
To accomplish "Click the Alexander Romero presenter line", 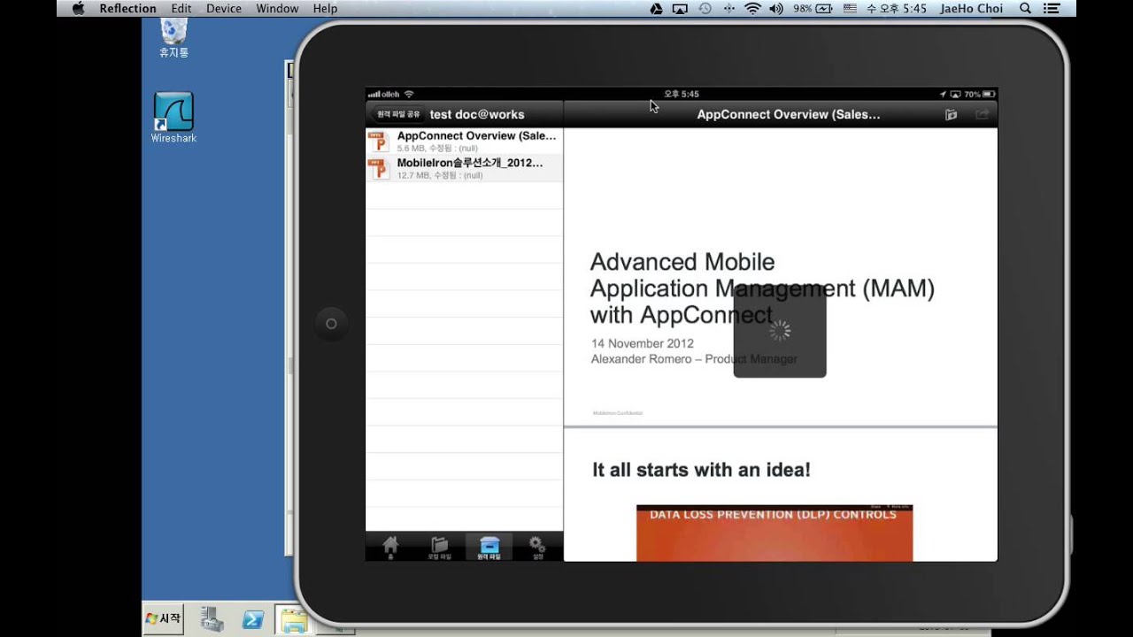I will tap(694, 359).
